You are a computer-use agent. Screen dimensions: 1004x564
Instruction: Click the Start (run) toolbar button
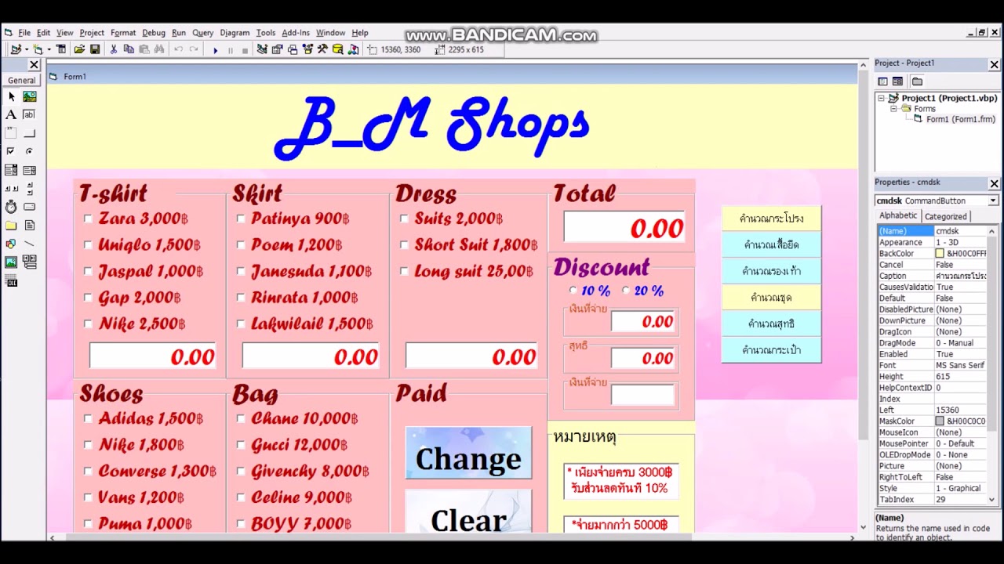point(215,49)
